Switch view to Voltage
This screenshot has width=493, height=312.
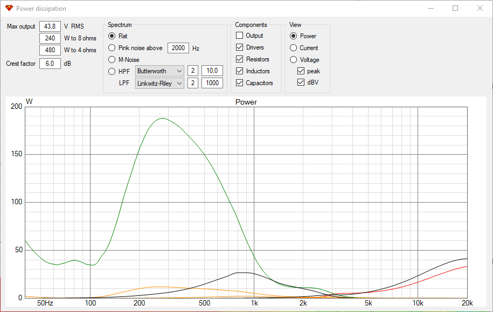coord(293,59)
